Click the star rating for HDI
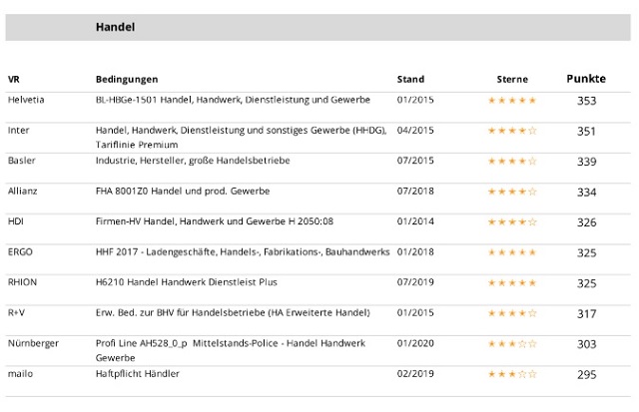Image resolution: width=639 pixels, height=412 pixels. (x=511, y=222)
